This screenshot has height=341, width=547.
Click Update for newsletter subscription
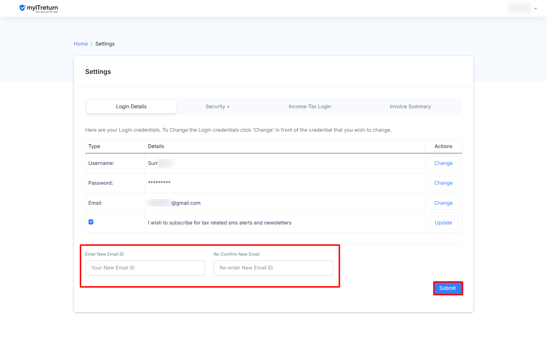[443, 223]
